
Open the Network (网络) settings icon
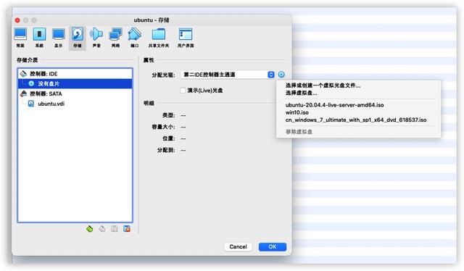(x=115, y=37)
